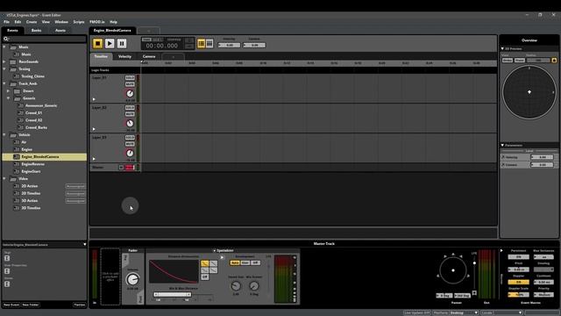Toggle the Doppler On button
Viewport: 561px width, 316px height.
pos(518,282)
